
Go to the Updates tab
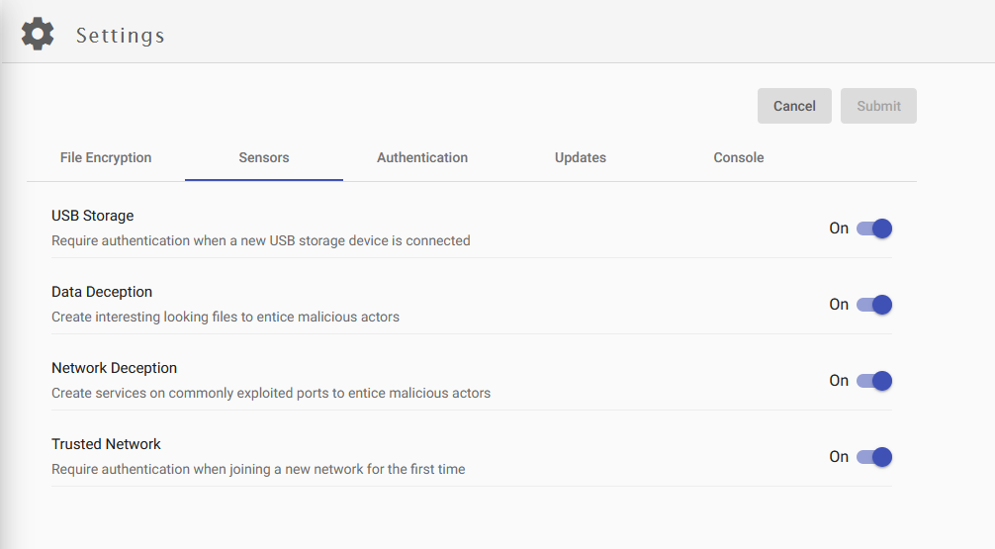pyautogui.click(x=581, y=157)
